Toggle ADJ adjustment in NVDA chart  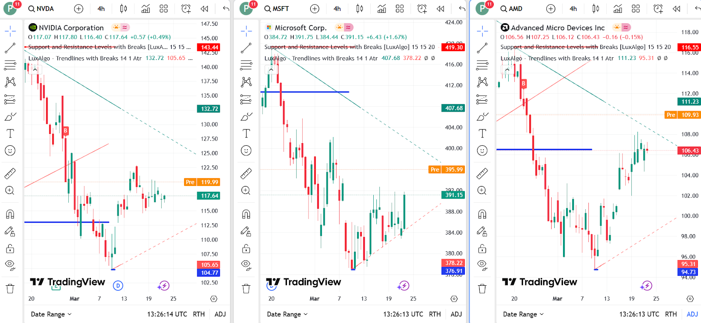pos(220,314)
